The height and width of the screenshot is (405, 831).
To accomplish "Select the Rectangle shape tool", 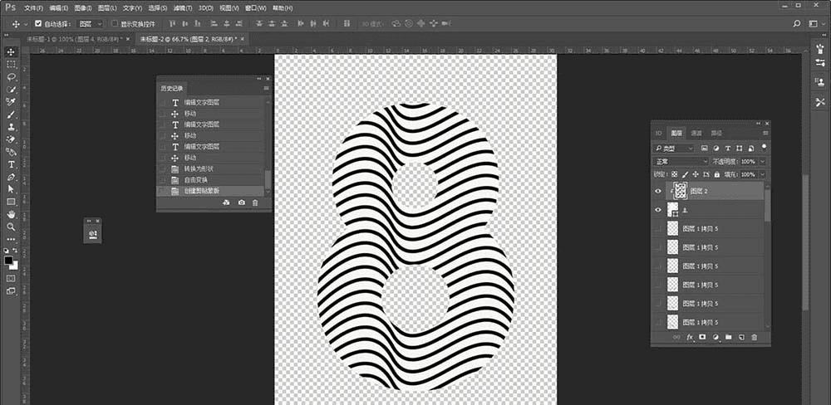I will click(x=11, y=202).
